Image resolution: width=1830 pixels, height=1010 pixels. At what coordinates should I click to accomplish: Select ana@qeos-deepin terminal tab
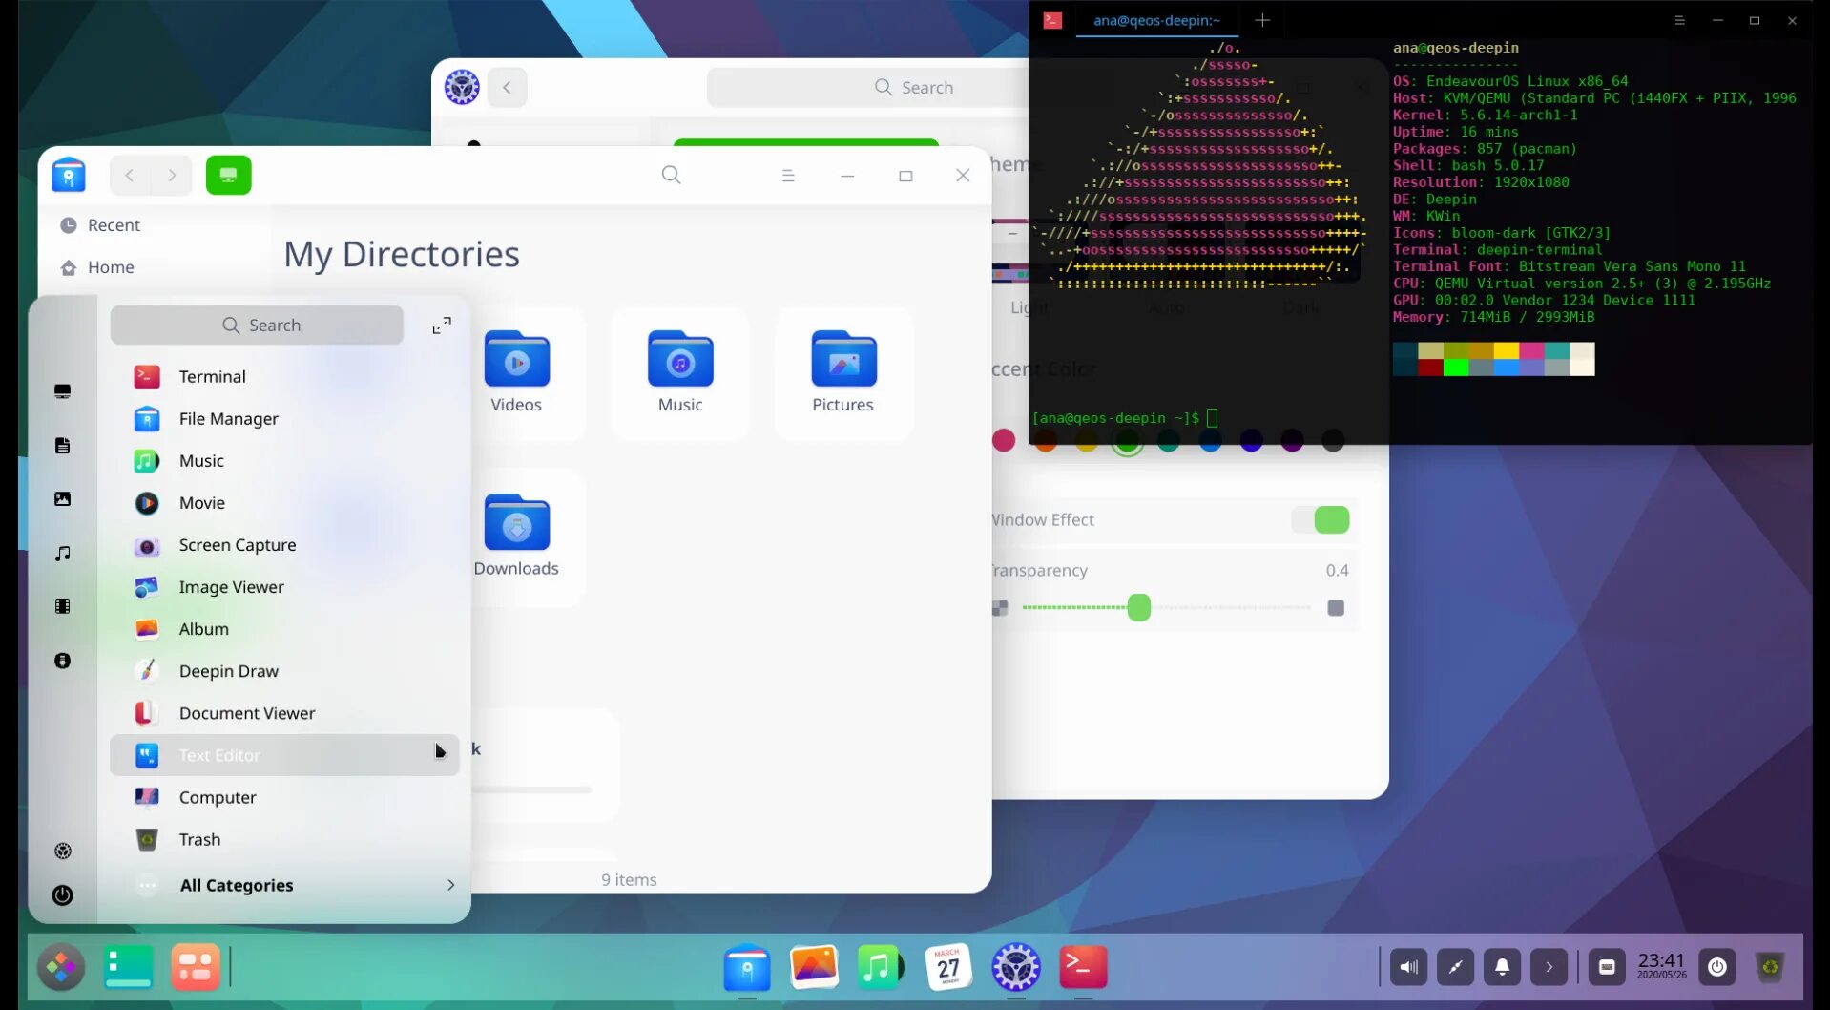[x=1156, y=20]
